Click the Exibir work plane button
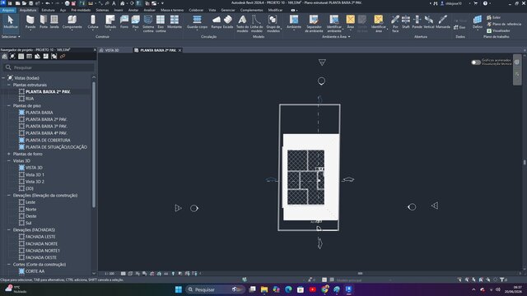Screen dimensions: 527x296 click(x=493, y=17)
